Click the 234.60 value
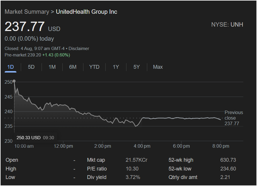257x186 pixels. 228,169
